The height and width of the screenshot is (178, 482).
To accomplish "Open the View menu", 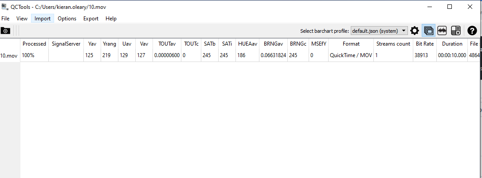I will coord(22,19).
